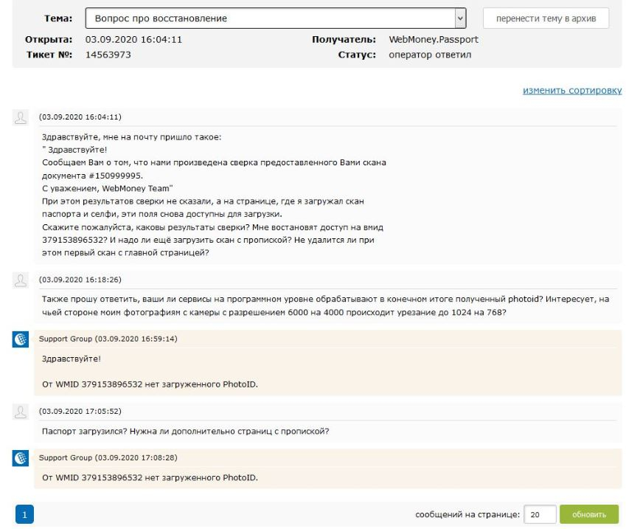Click the last support reply about PhotoID
This screenshot has width=626, height=529.
pos(150,478)
